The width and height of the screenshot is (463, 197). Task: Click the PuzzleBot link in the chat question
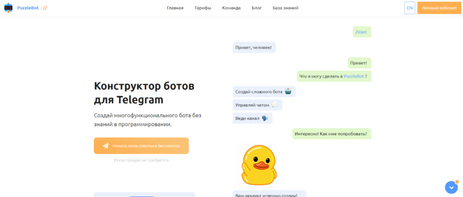pos(354,76)
